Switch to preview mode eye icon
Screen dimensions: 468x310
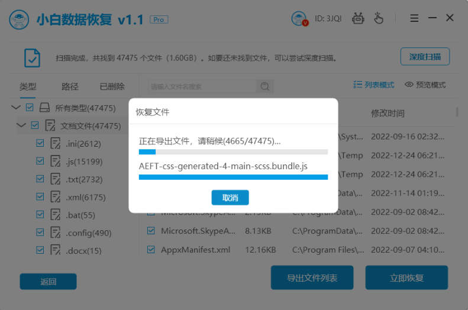click(409, 85)
